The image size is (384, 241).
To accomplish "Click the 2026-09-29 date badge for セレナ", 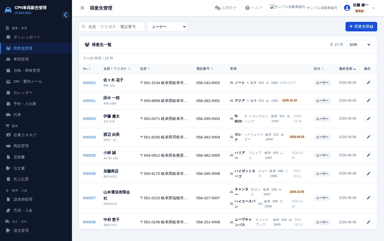I will click(x=297, y=137).
